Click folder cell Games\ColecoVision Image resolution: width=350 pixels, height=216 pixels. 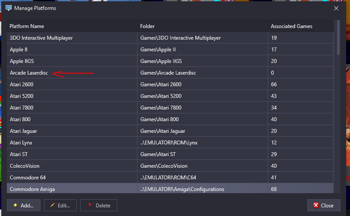(203, 166)
